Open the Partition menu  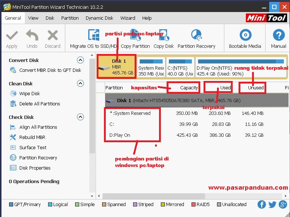pyautogui.click(x=70, y=18)
